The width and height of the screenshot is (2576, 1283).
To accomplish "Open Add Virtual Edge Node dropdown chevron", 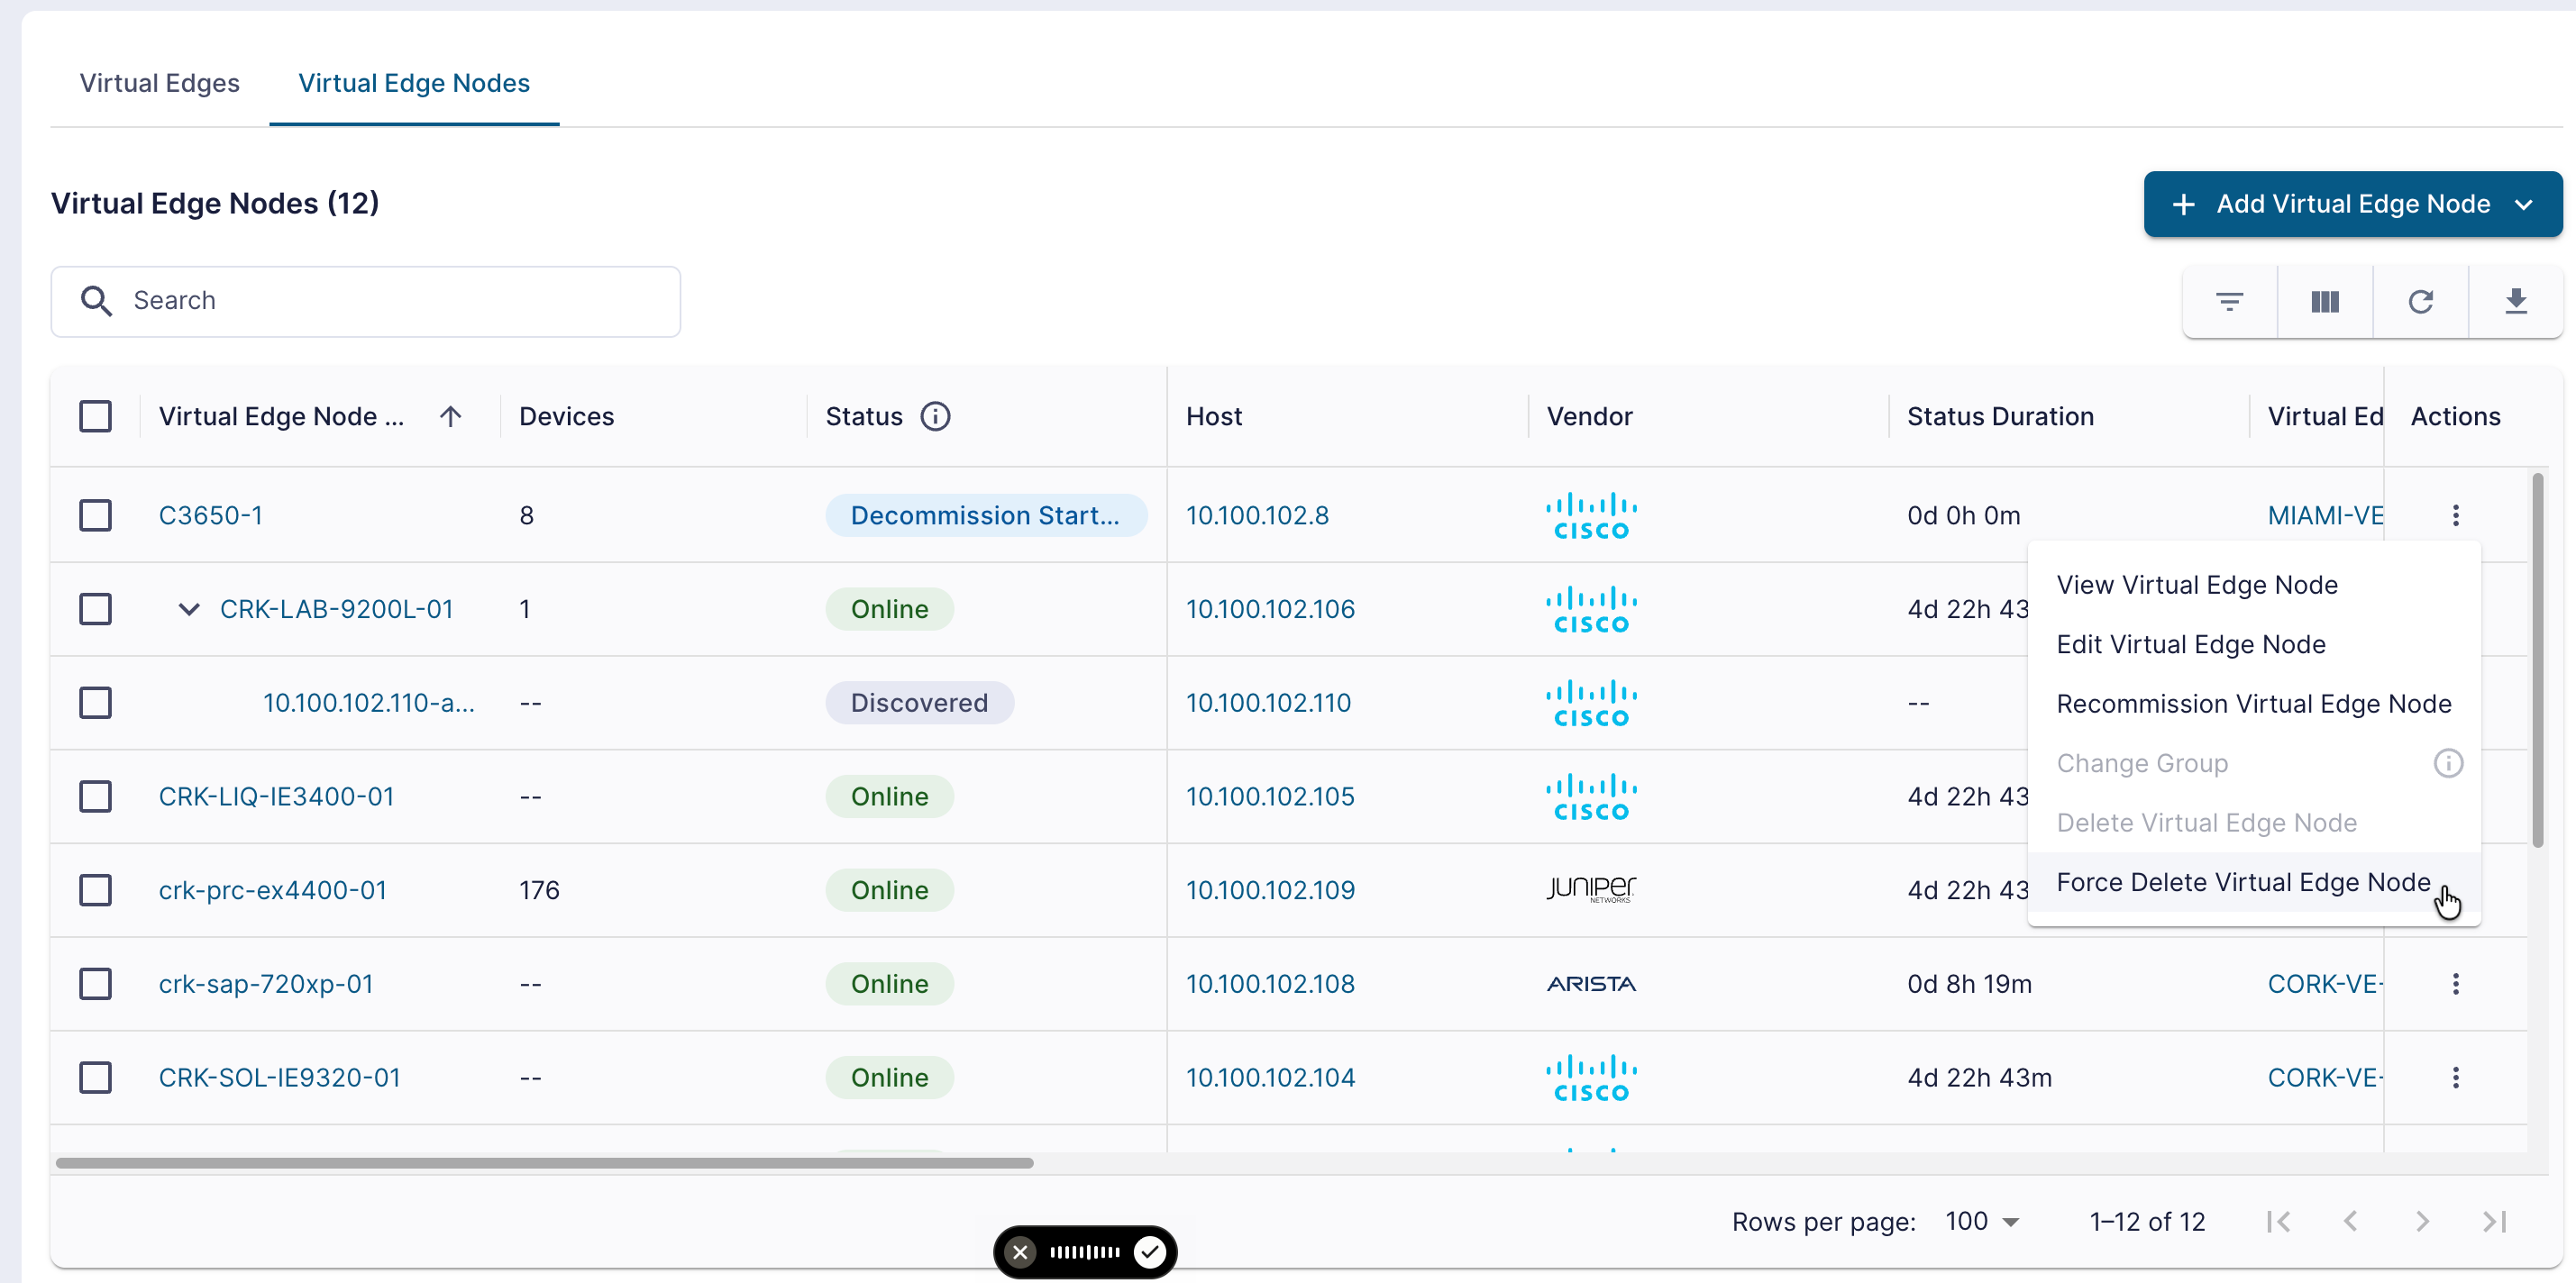I will [x=2524, y=204].
